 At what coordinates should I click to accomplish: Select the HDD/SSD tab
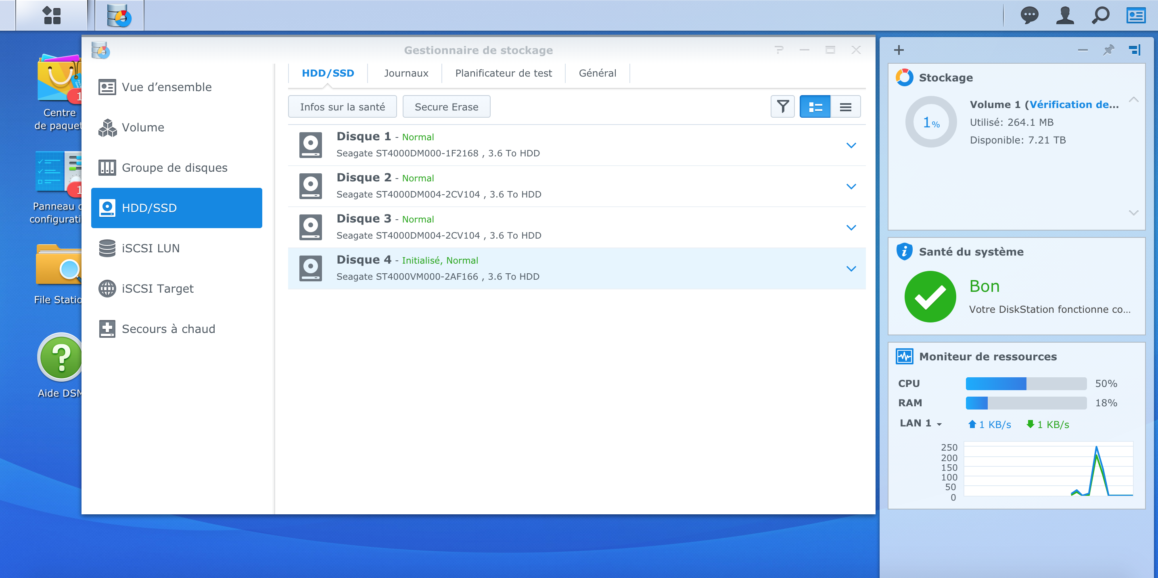click(x=328, y=73)
